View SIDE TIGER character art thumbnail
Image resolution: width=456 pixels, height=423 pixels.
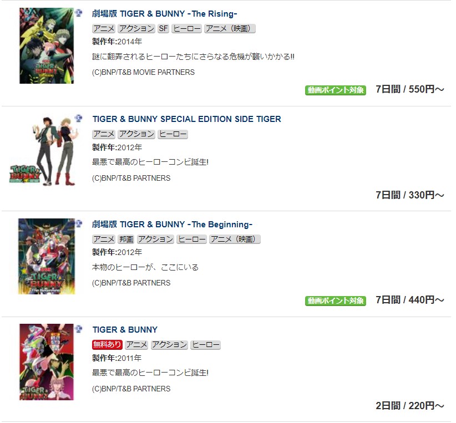point(43,151)
